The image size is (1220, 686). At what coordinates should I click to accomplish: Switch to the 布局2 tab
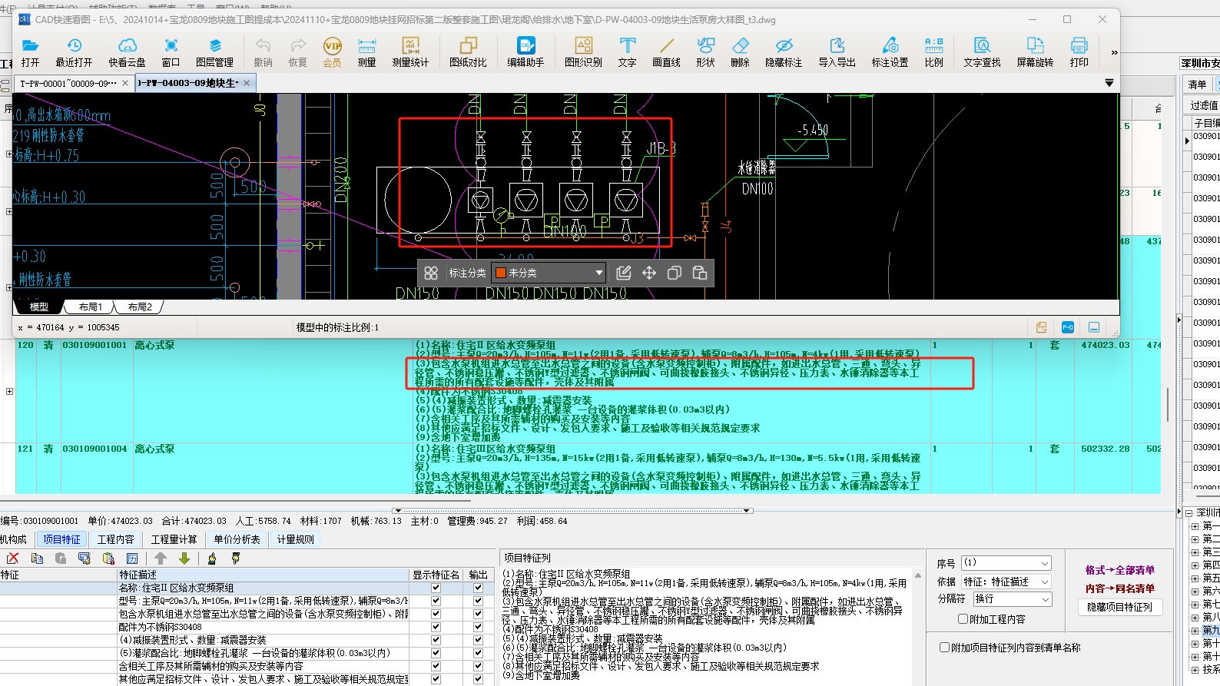[140, 307]
